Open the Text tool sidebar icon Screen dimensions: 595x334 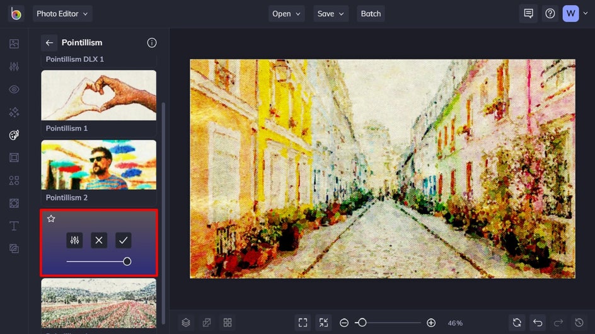coord(14,226)
